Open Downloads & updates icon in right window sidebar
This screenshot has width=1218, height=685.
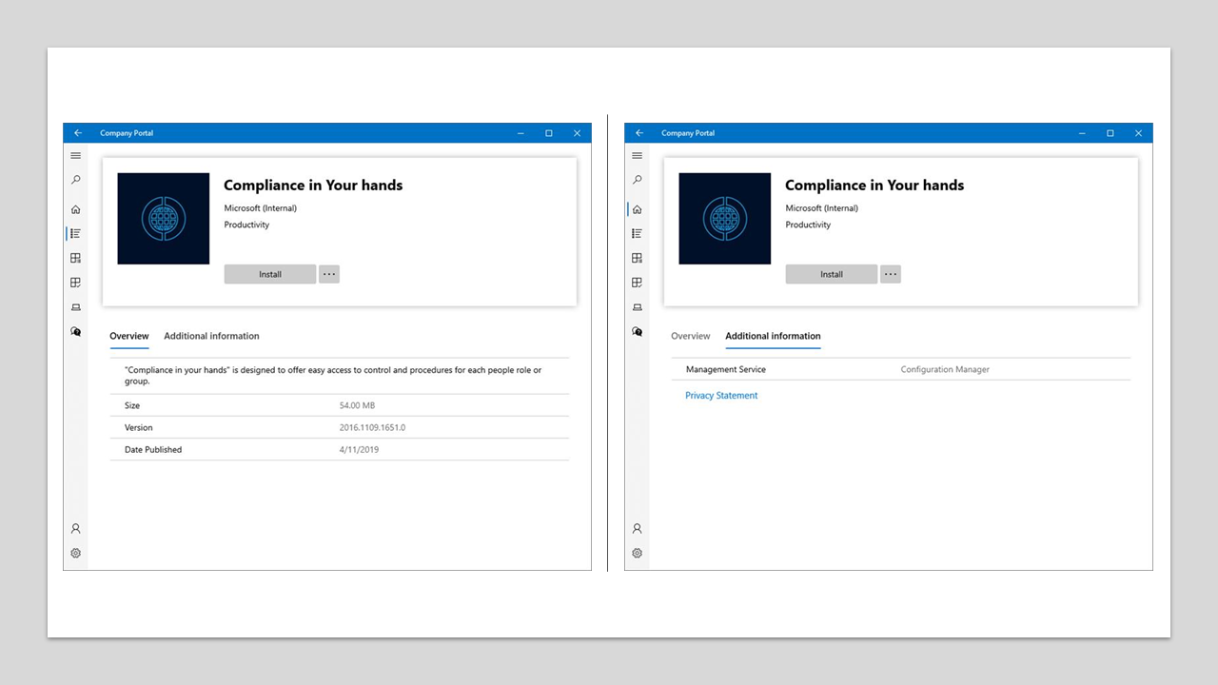(638, 283)
